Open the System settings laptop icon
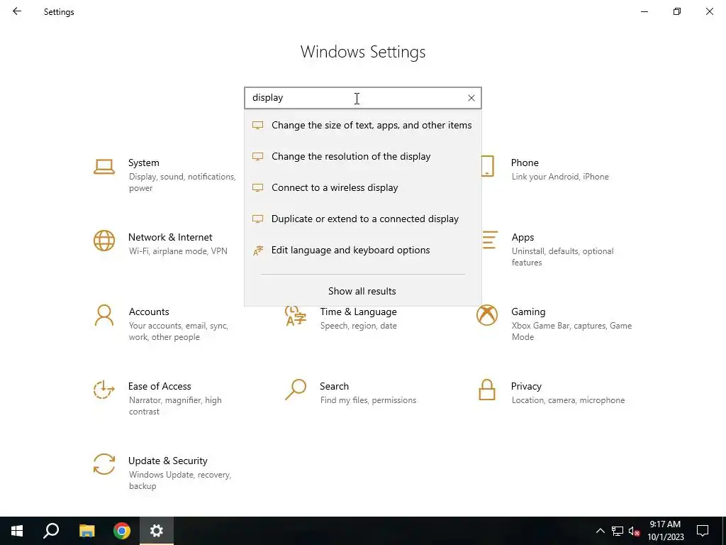 click(104, 167)
